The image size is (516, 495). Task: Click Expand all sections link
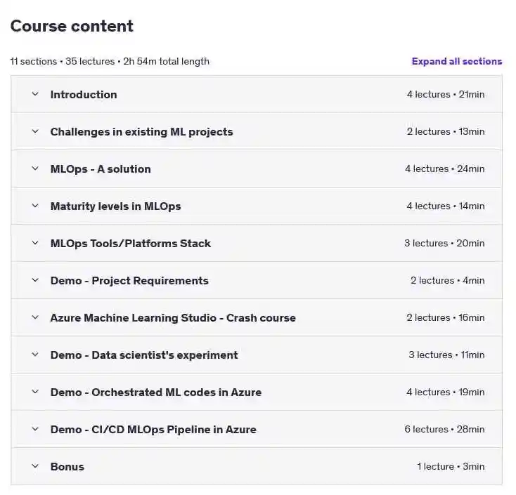tap(457, 62)
